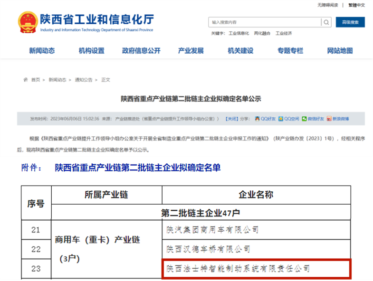Screen dimensions: 373x281
Task: Click cell number 23
Action: 36,269
